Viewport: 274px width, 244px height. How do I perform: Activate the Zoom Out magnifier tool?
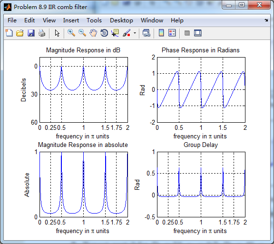[82, 33]
